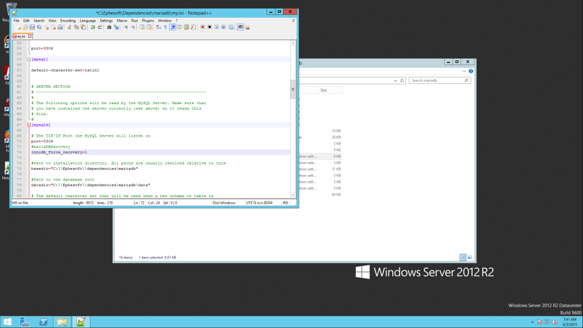The width and height of the screenshot is (583, 328).
Task: Click Refresh button in Explorer address bar
Action: [x=402, y=80]
